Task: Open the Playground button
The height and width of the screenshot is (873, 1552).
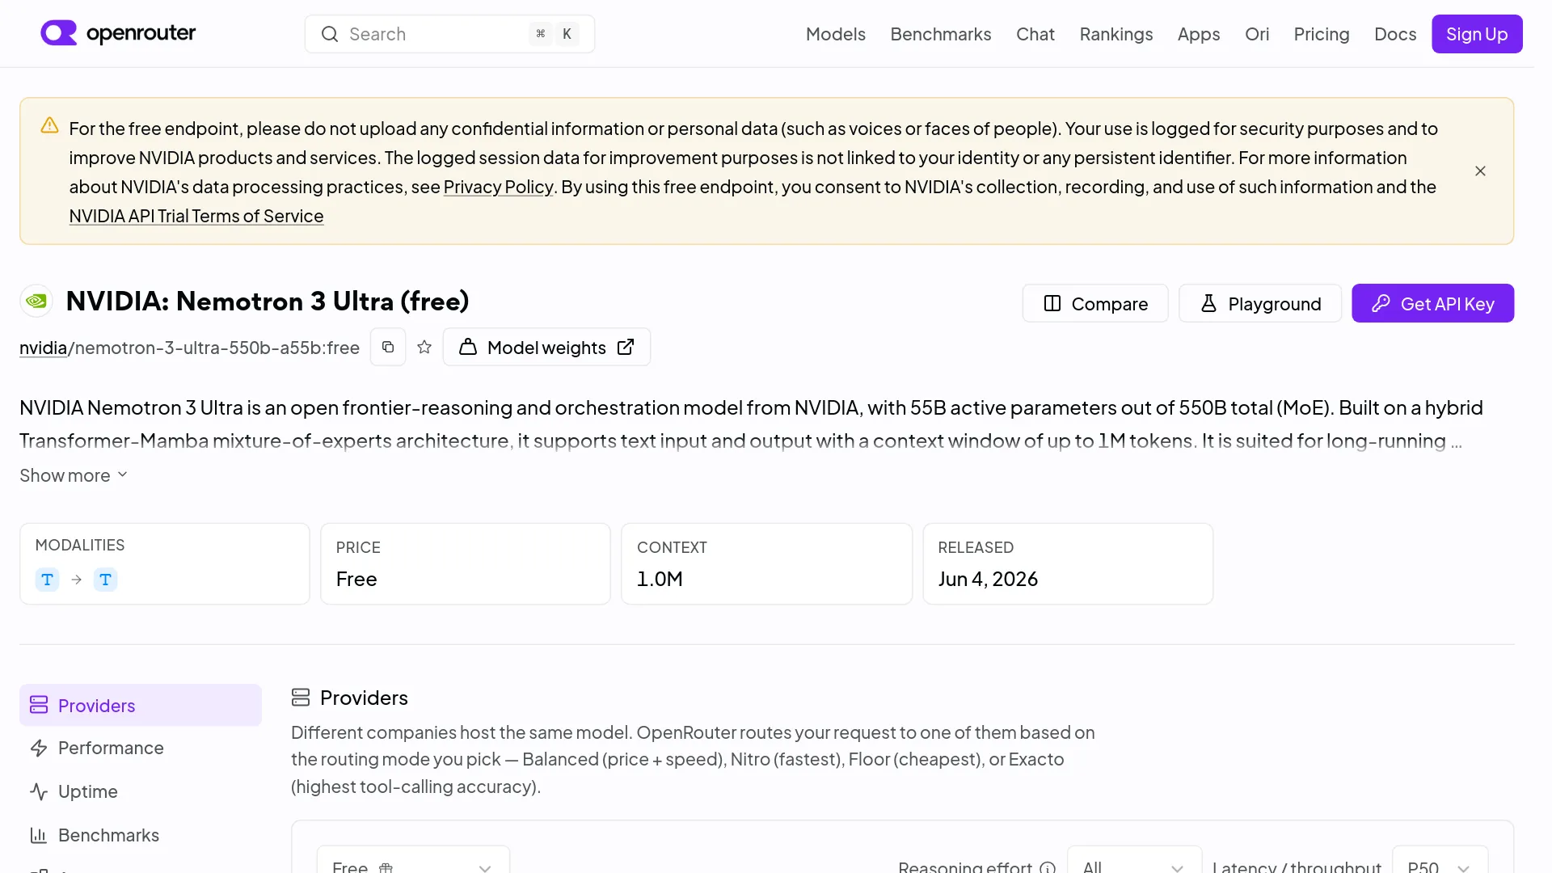Action: click(x=1260, y=303)
